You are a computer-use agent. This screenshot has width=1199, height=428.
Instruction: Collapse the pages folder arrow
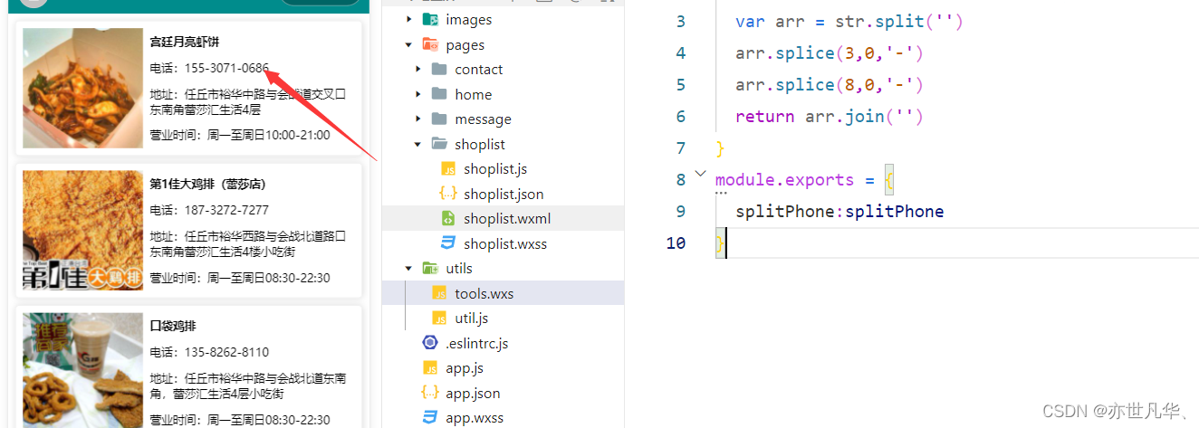point(409,44)
